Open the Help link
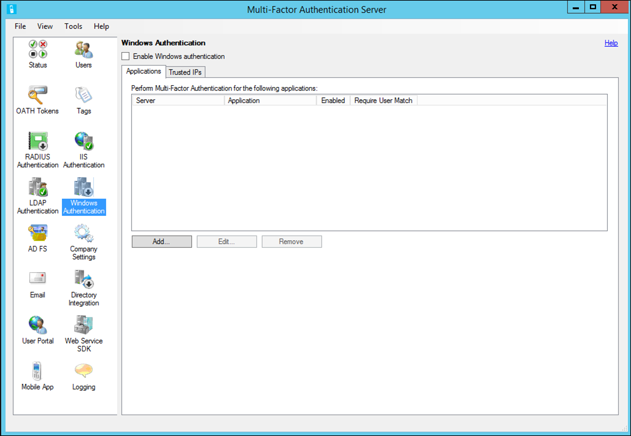 click(x=611, y=43)
